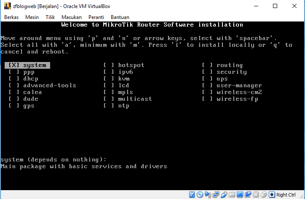
Task: Open the Masukan menu
Action: 72,17
